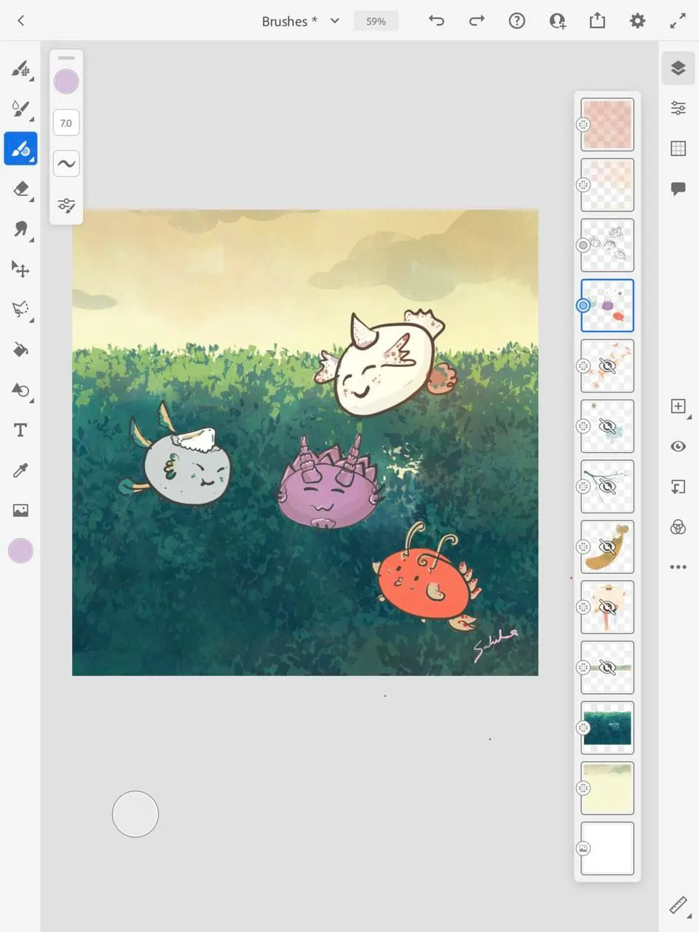This screenshot has height=932, width=699.
Task: Select the Lasso selection tool
Action: click(x=20, y=309)
